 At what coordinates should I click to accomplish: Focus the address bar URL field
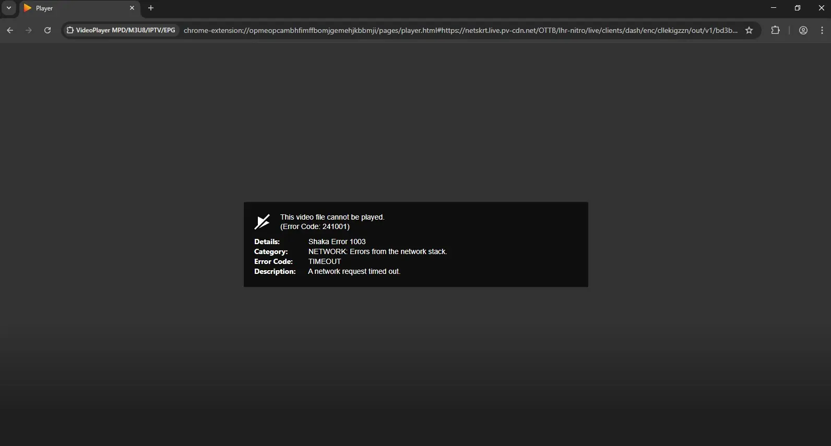460,30
